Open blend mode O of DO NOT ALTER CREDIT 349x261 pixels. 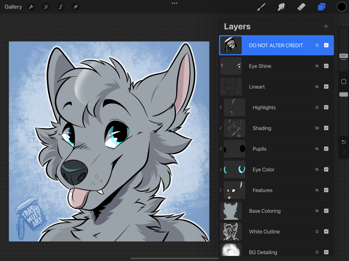tap(317, 45)
